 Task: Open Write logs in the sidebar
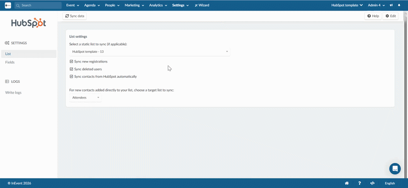[13, 92]
